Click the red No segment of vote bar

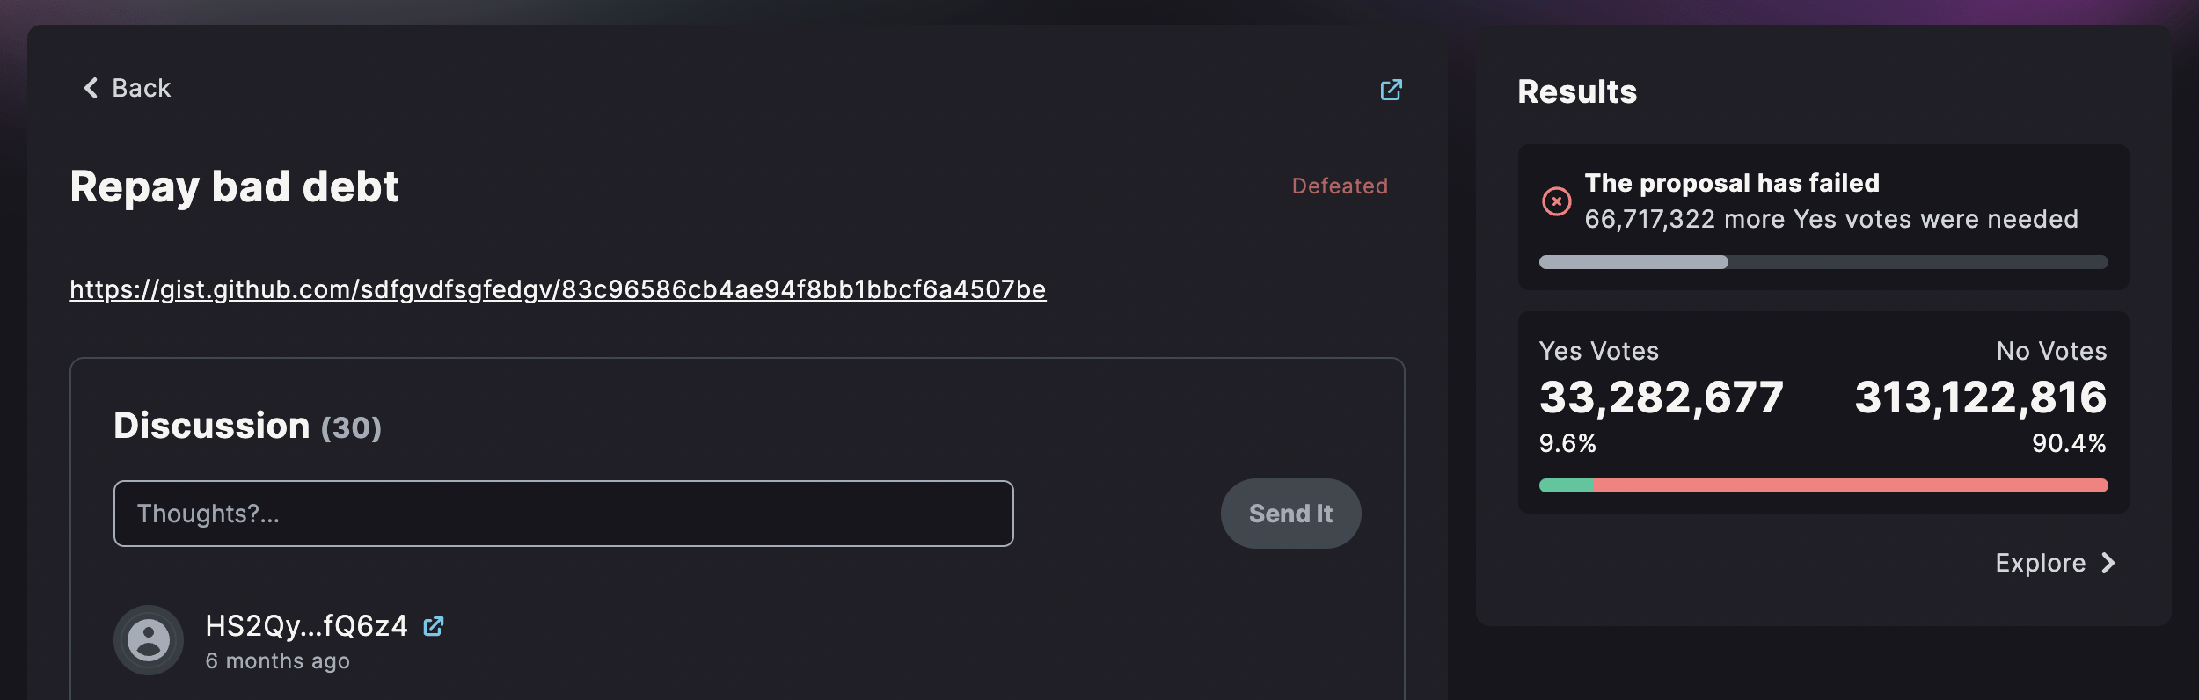pos(1851,485)
